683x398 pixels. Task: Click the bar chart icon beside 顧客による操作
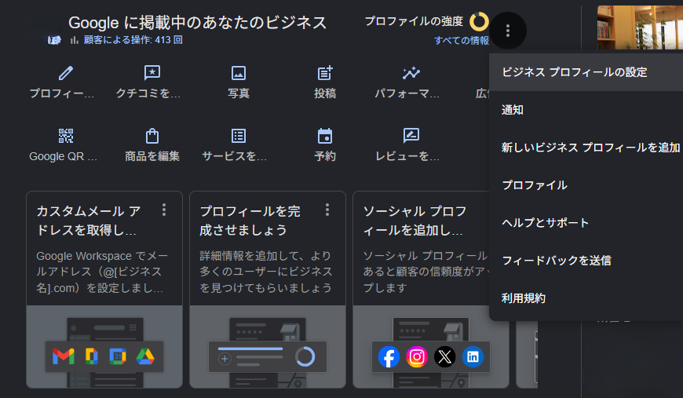[x=75, y=40]
